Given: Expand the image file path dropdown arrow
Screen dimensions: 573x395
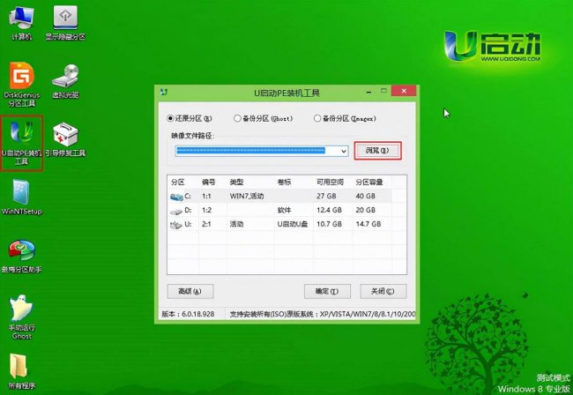Looking at the screenshot, I should (344, 151).
